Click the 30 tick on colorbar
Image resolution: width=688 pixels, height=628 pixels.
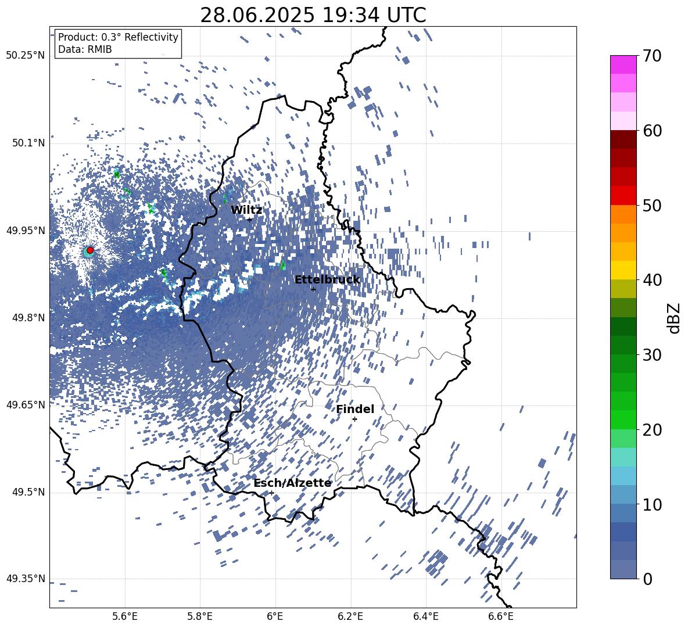tap(652, 355)
